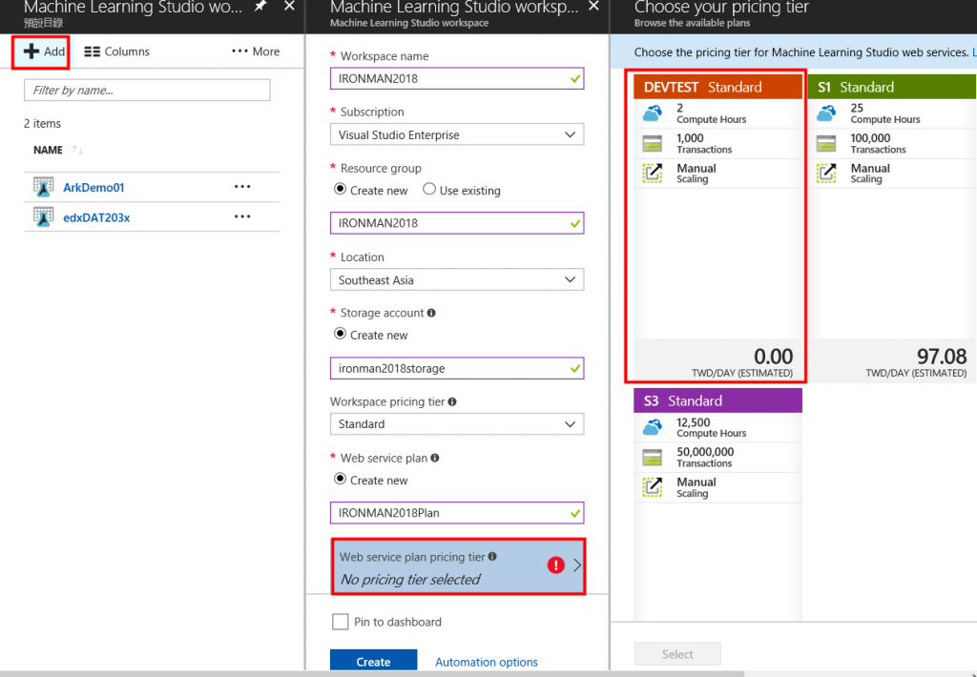
Task: Click S1 Manual Scaling icon
Action: (x=826, y=174)
